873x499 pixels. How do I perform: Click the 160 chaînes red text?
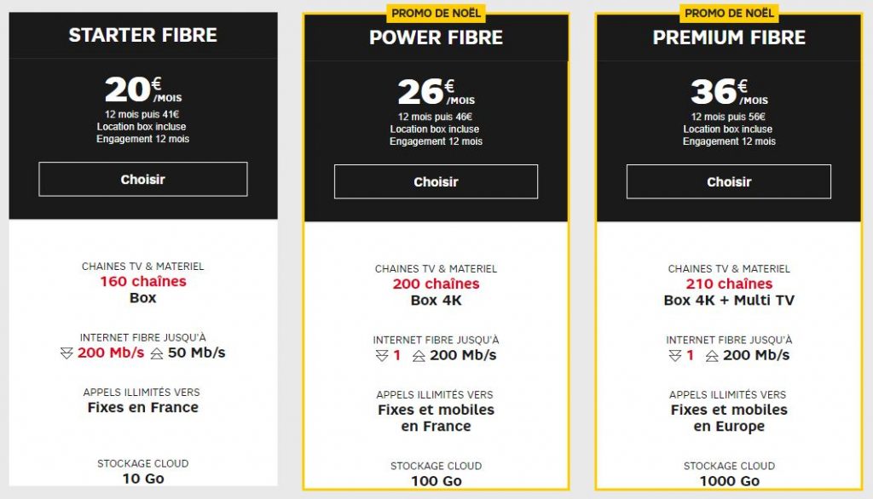[143, 282]
